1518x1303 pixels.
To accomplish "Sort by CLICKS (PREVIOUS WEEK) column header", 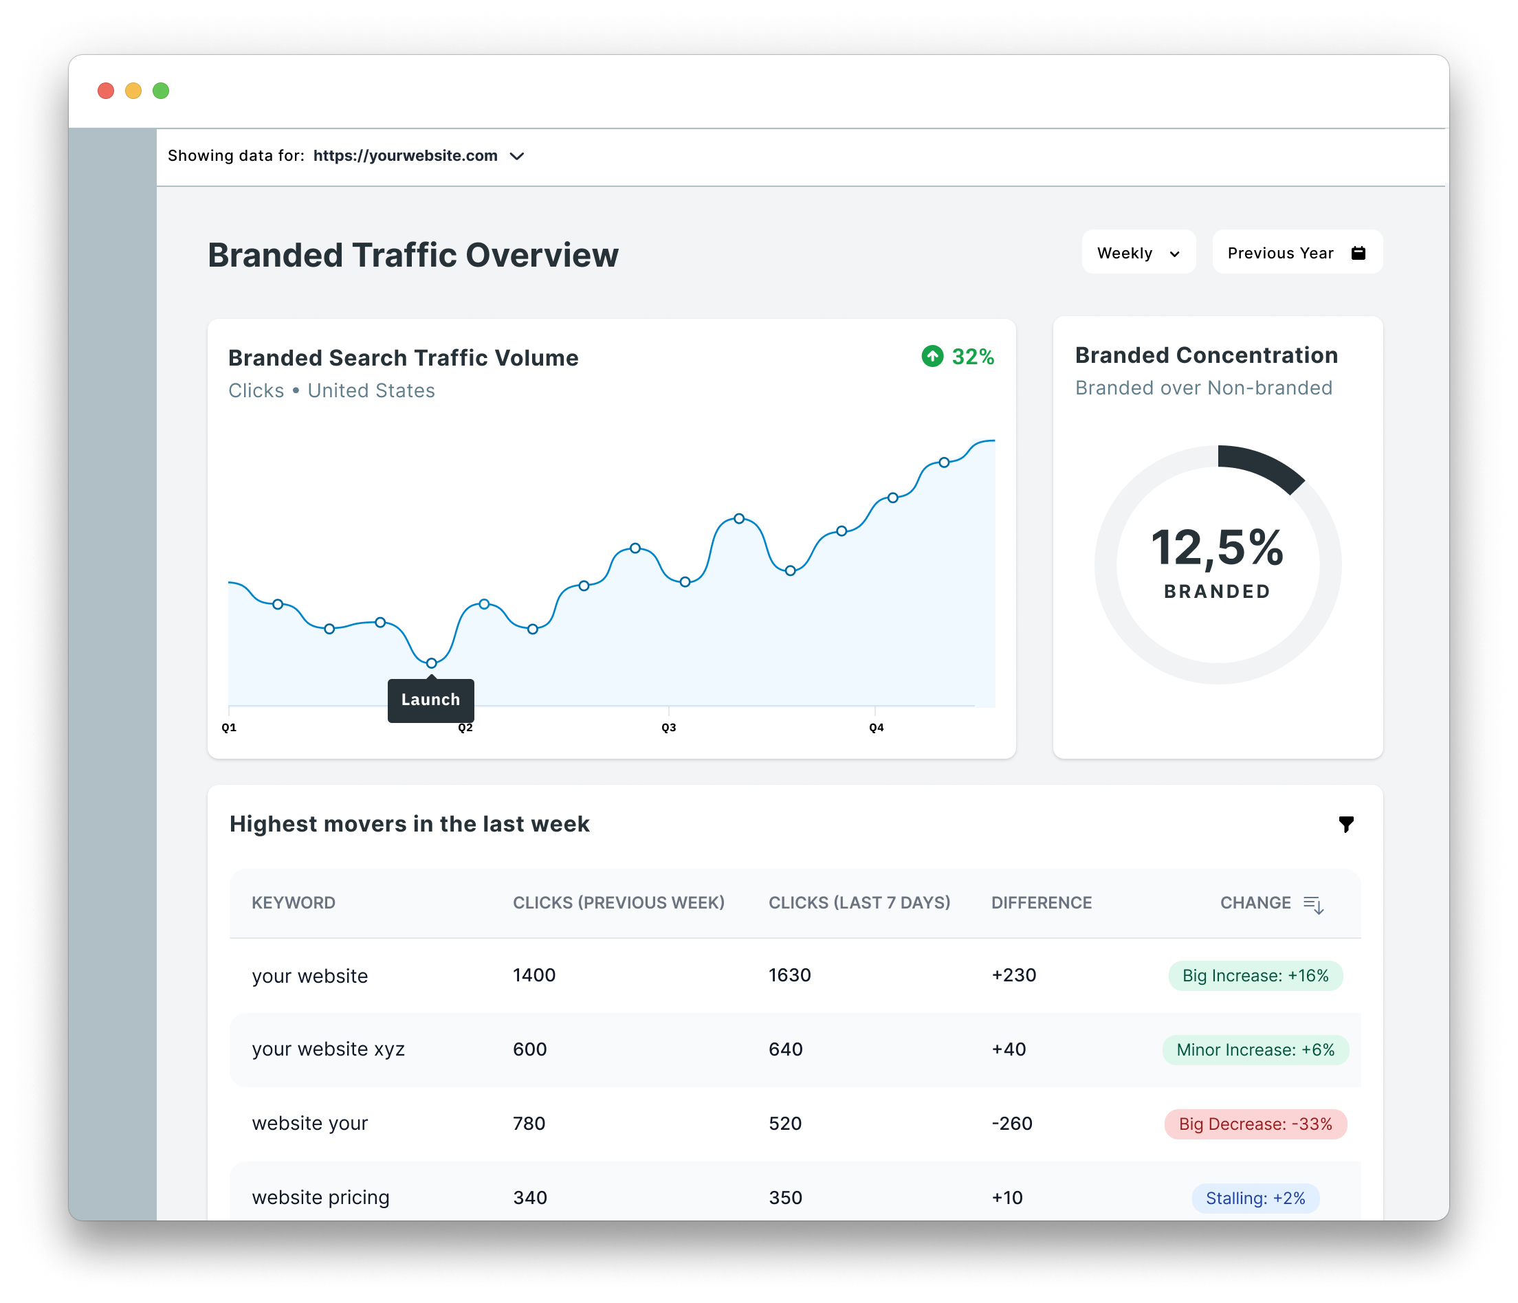I will (x=618, y=903).
